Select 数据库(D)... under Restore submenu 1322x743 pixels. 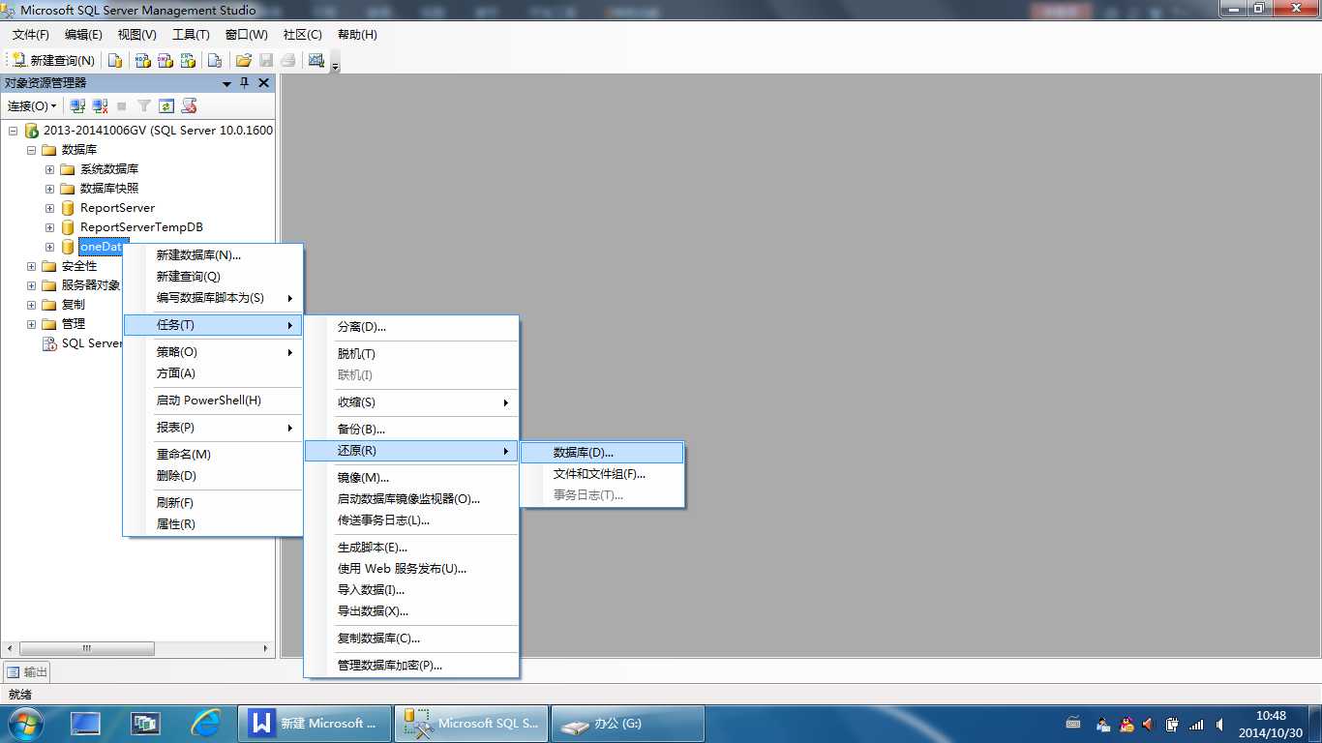[x=602, y=453]
